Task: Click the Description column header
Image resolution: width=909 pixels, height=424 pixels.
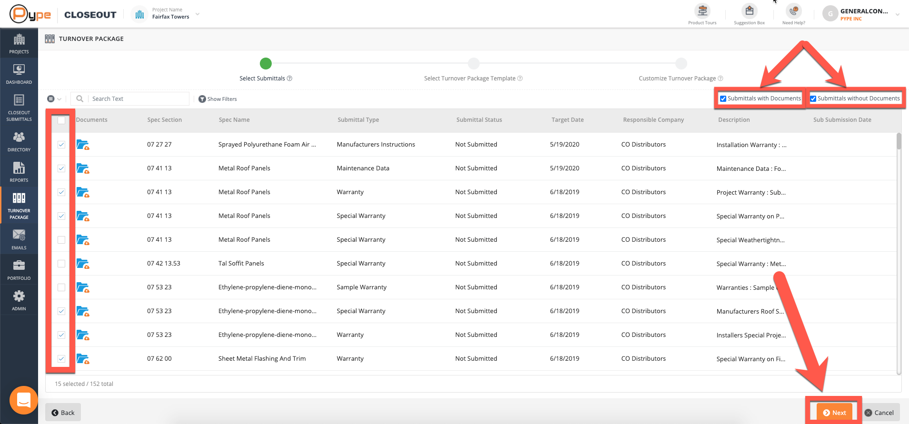Action: click(734, 120)
